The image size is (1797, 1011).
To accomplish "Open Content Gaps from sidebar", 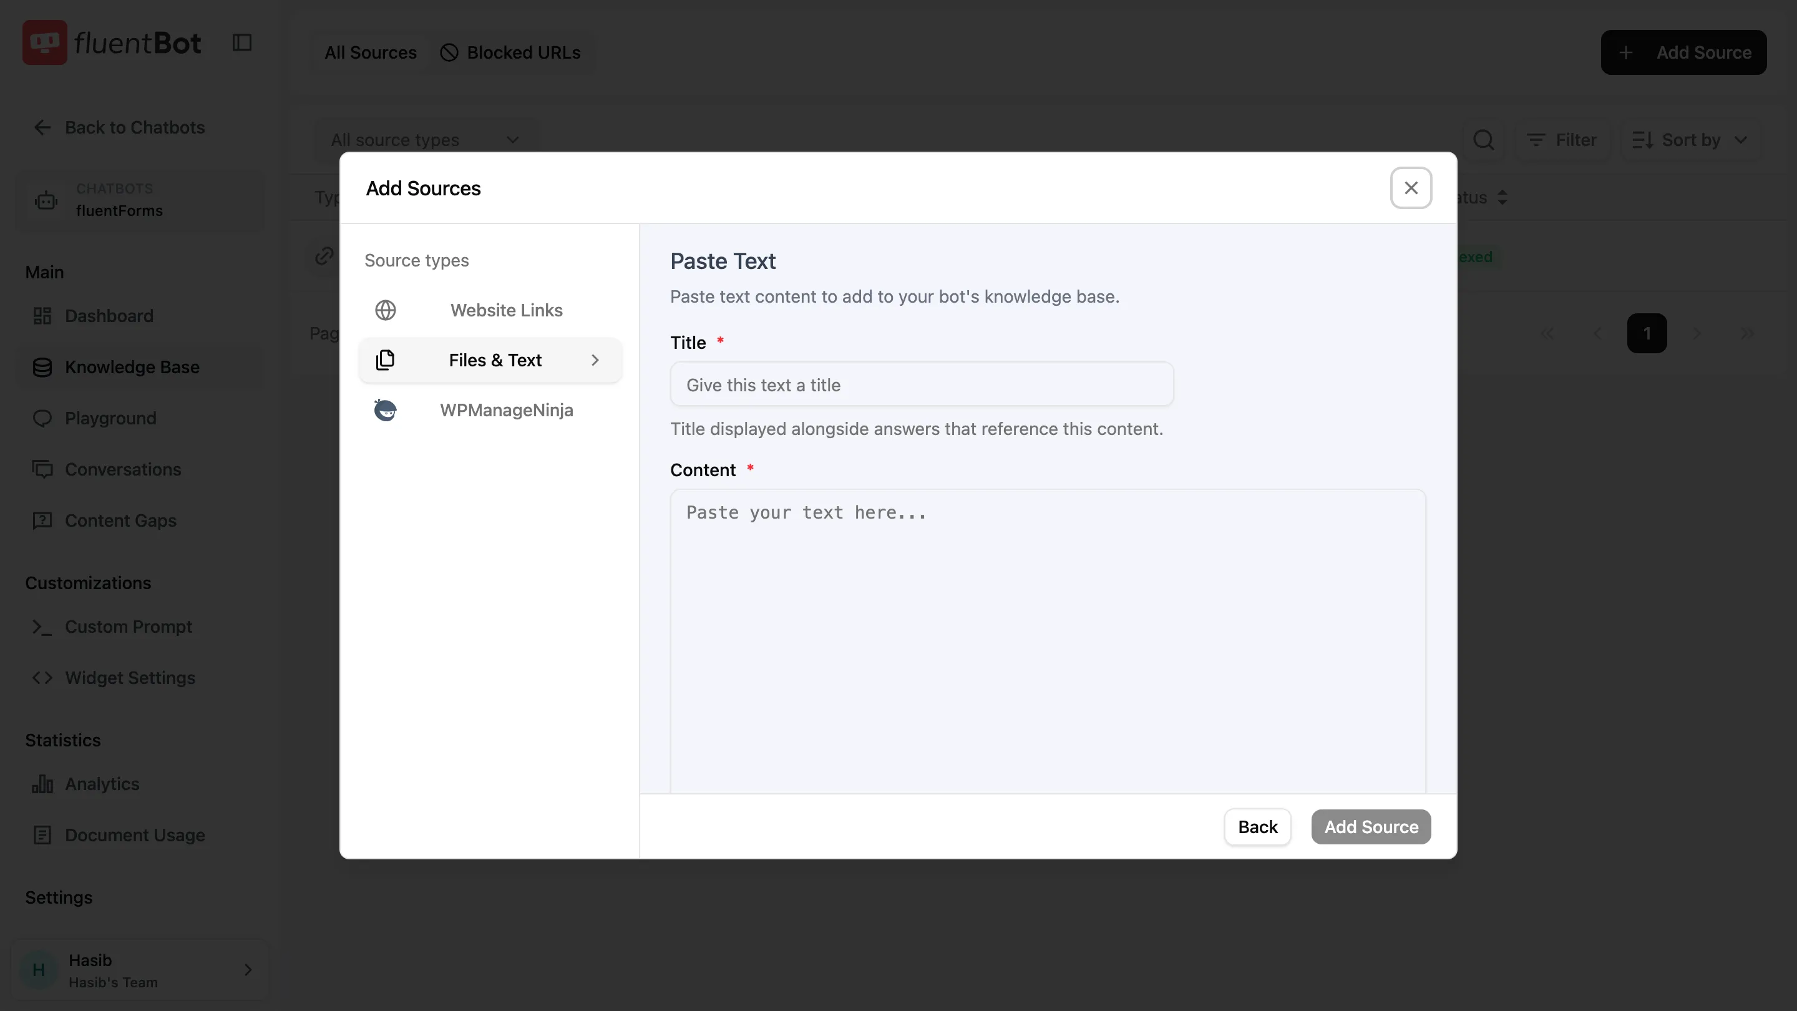I will (x=140, y=520).
